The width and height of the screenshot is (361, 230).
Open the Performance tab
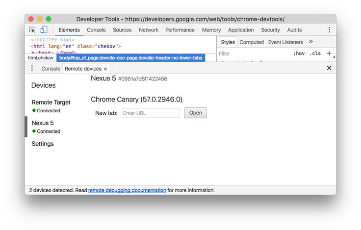pyautogui.click(x=180, y=30)
